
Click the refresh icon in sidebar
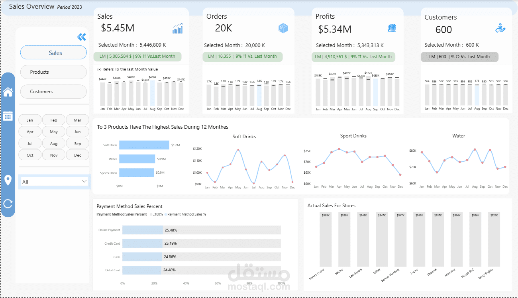8,204
